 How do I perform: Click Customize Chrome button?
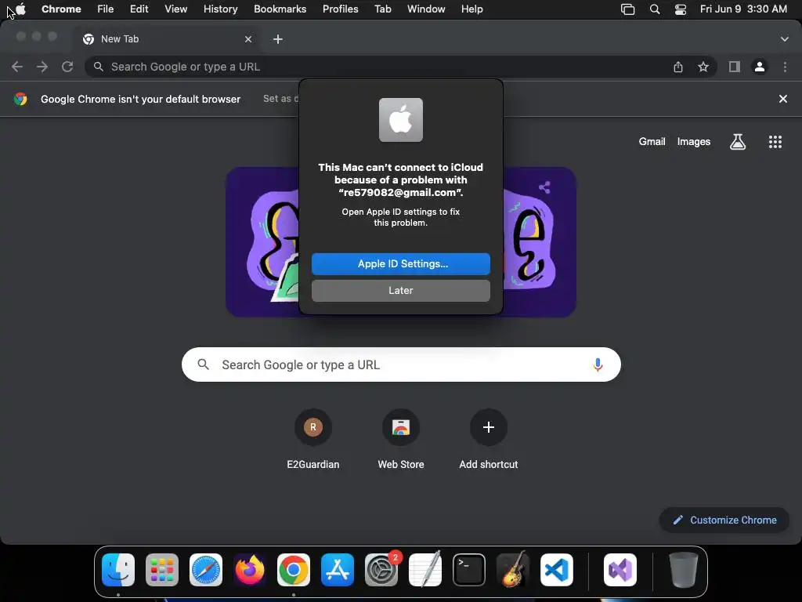(x=724, y=520)
